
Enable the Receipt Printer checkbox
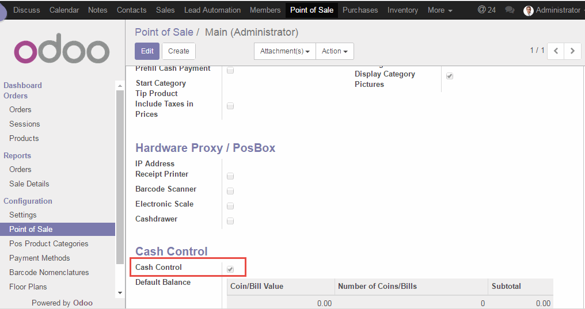[x=230, y=176]
